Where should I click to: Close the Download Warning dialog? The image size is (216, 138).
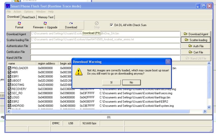168,62
